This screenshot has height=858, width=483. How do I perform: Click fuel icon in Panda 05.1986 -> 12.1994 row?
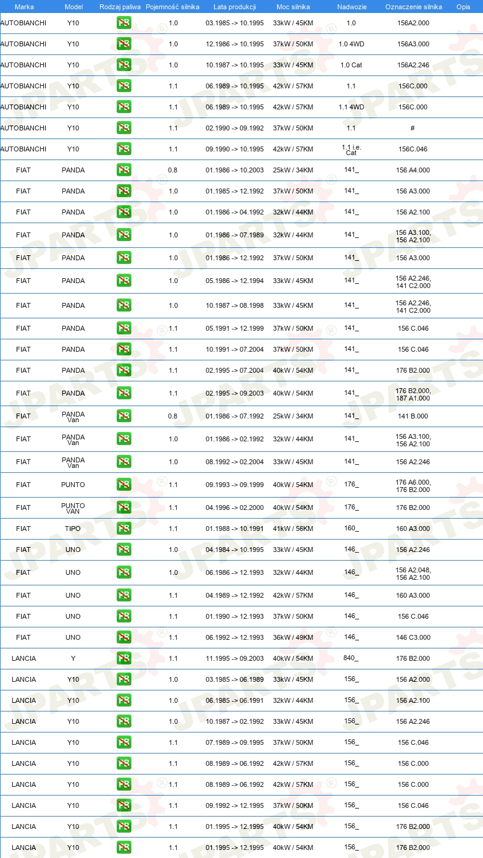point(124,281)
